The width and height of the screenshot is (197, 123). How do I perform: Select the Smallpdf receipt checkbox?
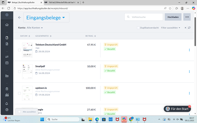[x=19, y=72]
